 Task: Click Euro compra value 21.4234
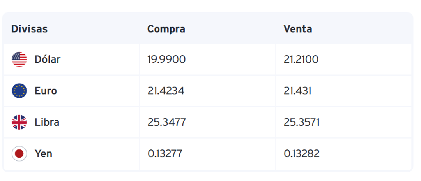point(166,91)
